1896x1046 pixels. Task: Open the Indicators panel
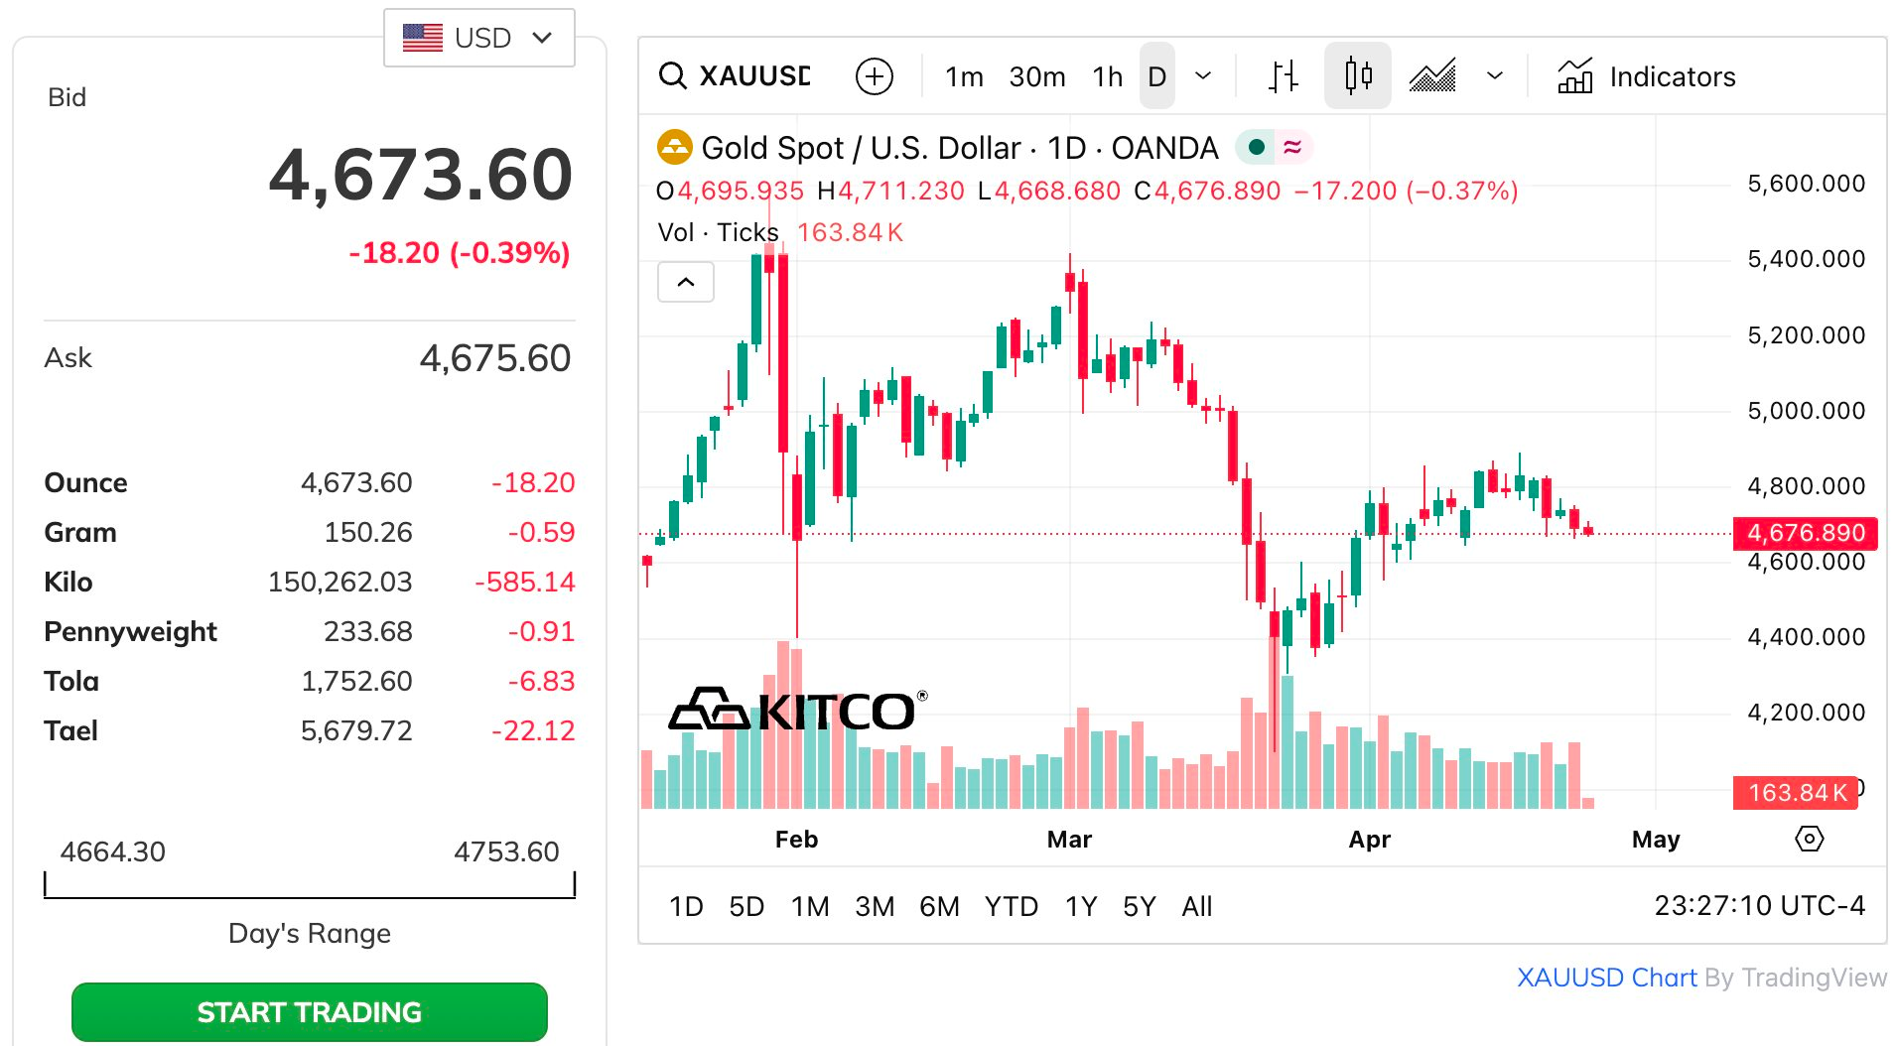(1647, 76)
